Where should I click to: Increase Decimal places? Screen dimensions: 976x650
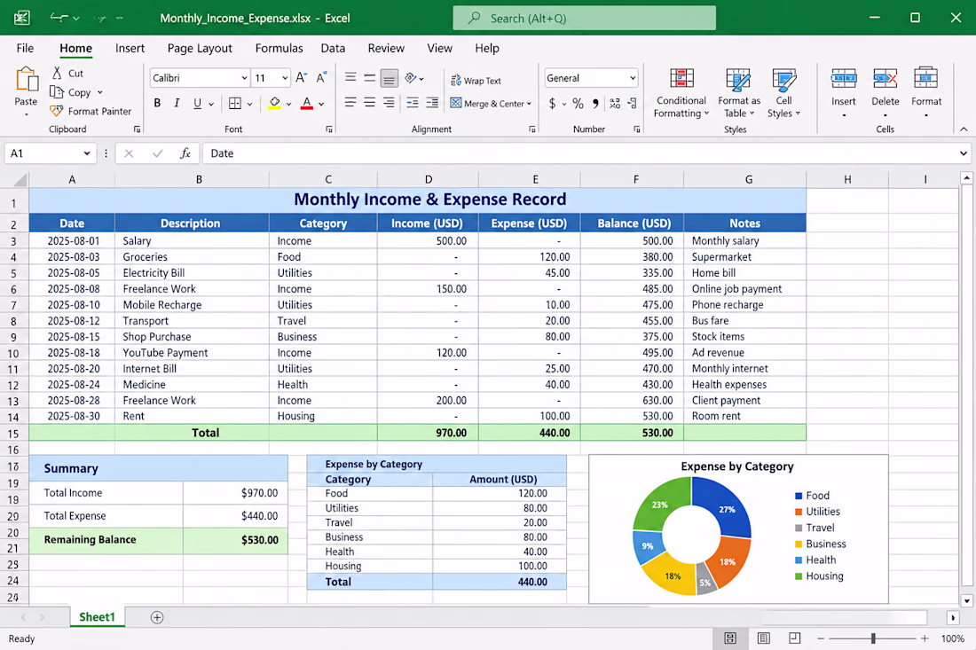pos(615,103)
